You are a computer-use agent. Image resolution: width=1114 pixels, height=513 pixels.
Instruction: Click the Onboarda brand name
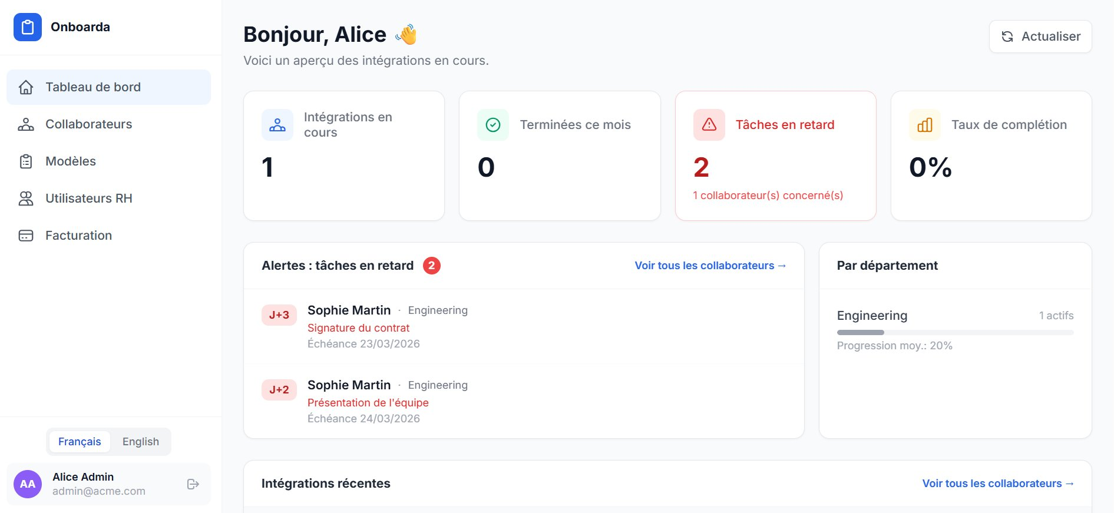coord(80,27)
